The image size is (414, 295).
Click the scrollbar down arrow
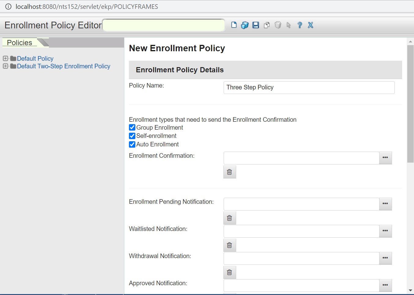point(410,290)
